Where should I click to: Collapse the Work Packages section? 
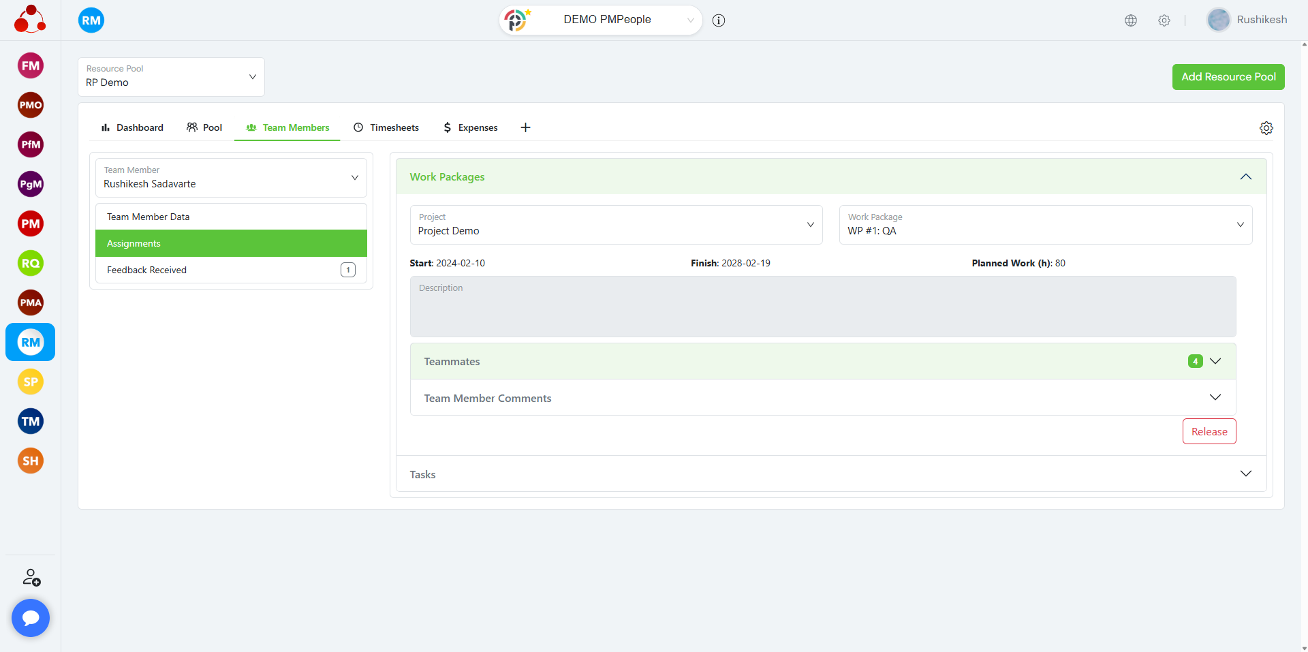click(x=1246, y=177)
